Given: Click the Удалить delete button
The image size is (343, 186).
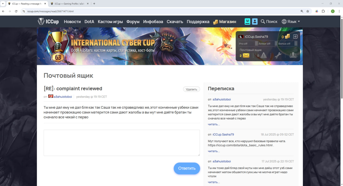Looking at the screenshot, I should coord(192,89).
